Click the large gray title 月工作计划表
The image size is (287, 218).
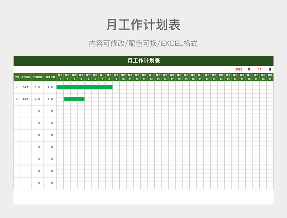143,25
